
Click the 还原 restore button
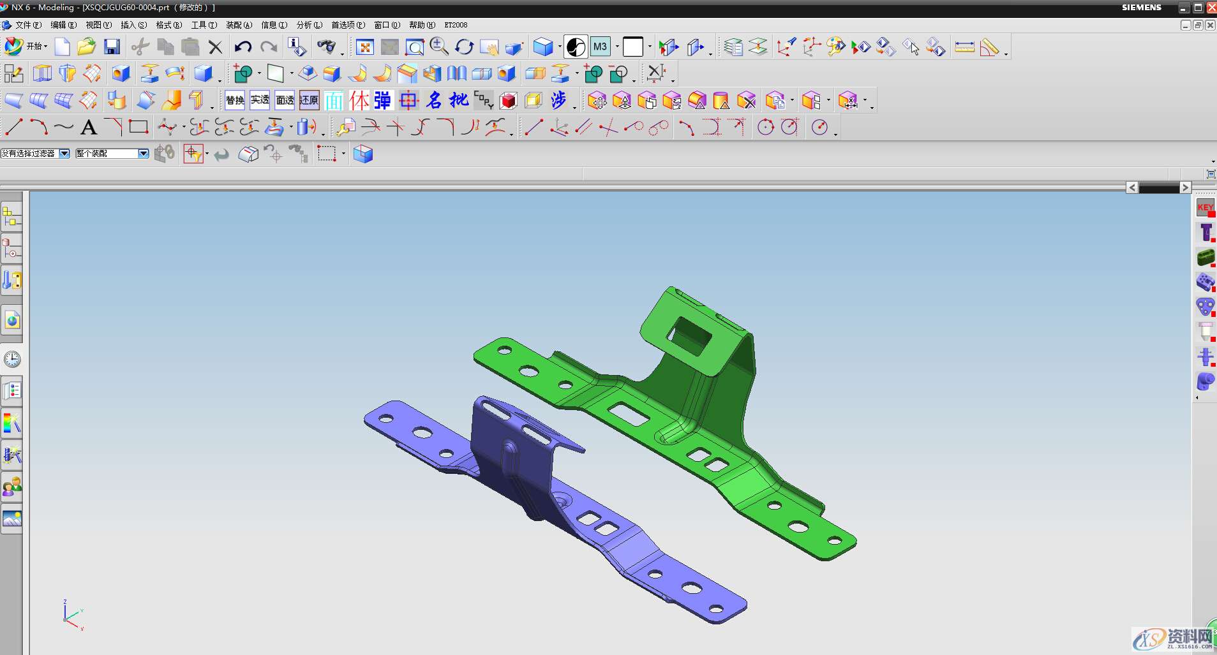[x=309, y=100]
